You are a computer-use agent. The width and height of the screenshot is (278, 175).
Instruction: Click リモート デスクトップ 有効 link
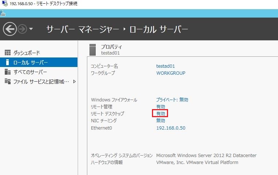tap(161, 113)
